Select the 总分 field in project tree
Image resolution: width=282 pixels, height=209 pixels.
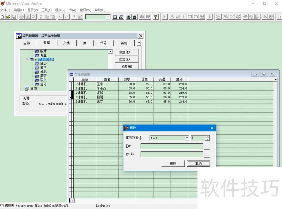pos(43,84)
